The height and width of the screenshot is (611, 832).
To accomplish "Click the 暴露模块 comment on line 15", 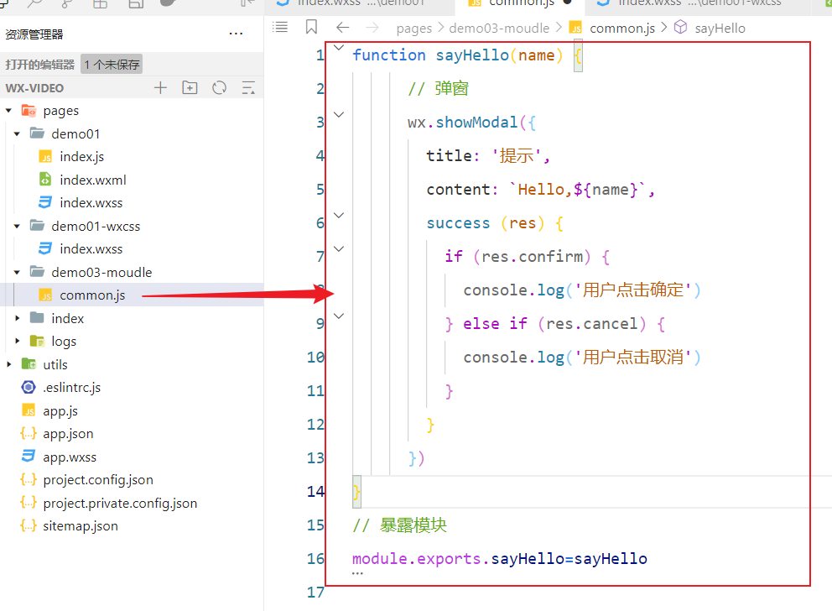I will pos(413,525).
